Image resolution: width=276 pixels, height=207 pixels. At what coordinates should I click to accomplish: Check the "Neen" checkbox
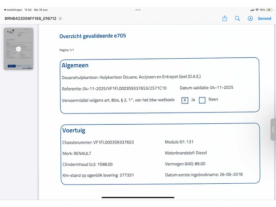click(x=202, y=100)
